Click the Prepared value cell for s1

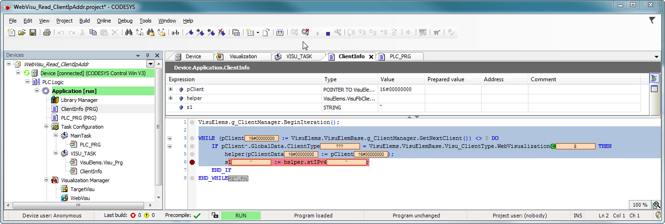(x=452, y=108)
